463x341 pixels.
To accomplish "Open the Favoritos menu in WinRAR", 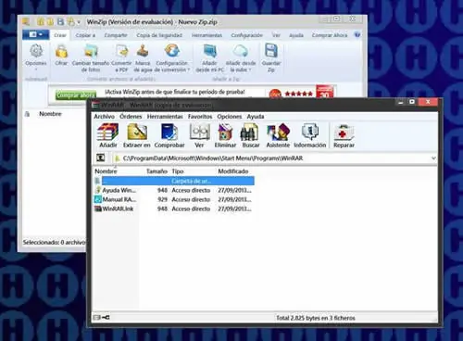I will point(200,117).
